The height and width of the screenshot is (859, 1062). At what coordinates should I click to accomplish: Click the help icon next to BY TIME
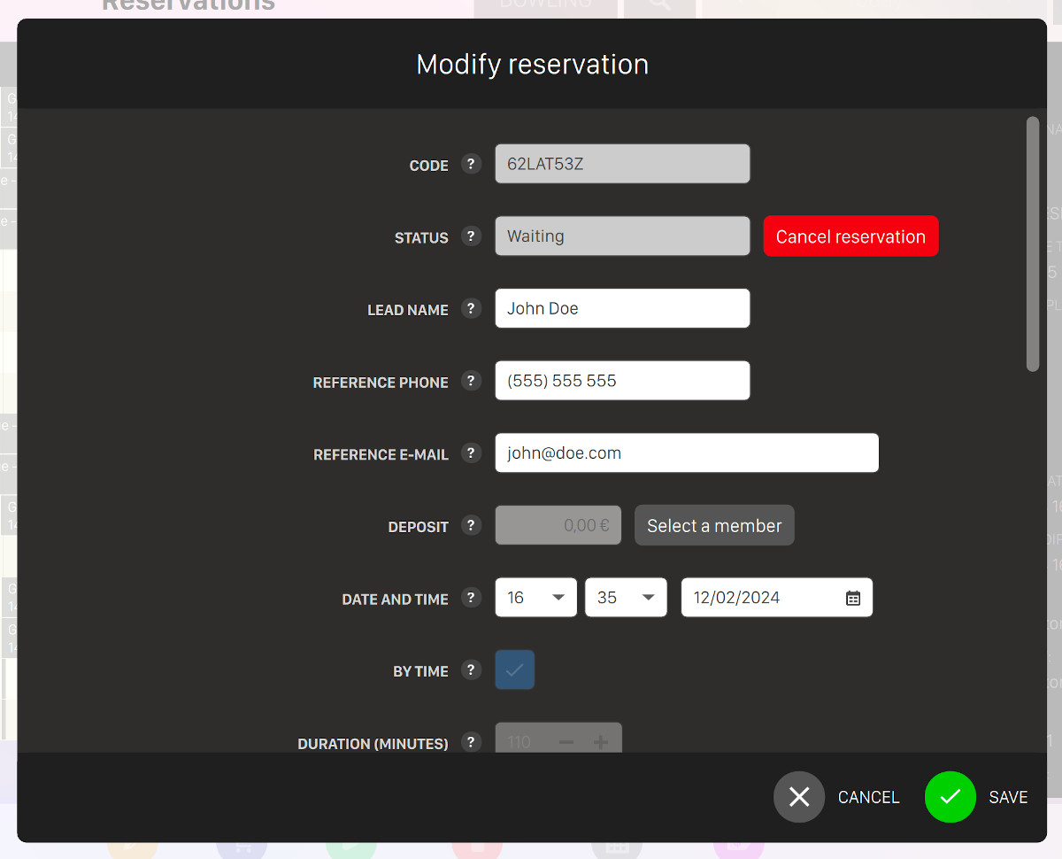coord(471,670)
